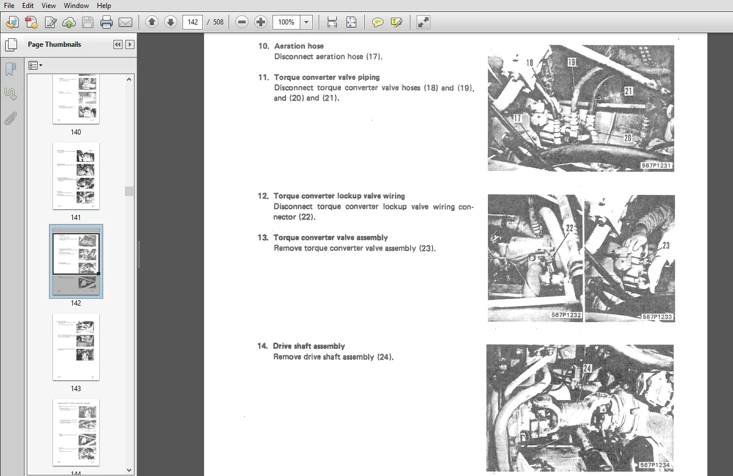The height and width of the screenshot is (476, 733).
Task: Click the thumbnail panel scrollbar handle
Action: tap(129, 191)
